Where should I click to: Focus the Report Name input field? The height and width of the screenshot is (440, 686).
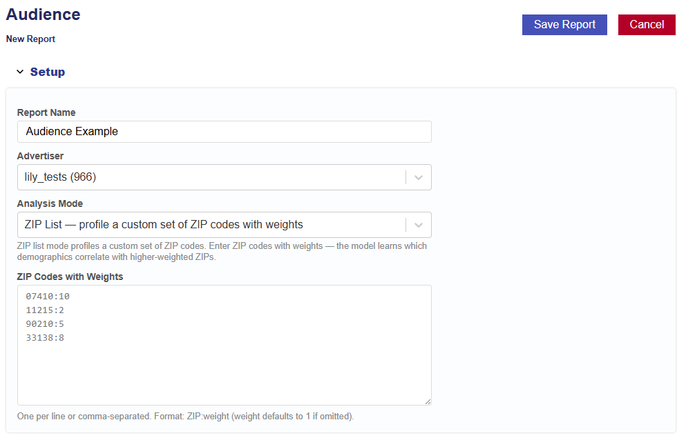[x=224, y=132]
